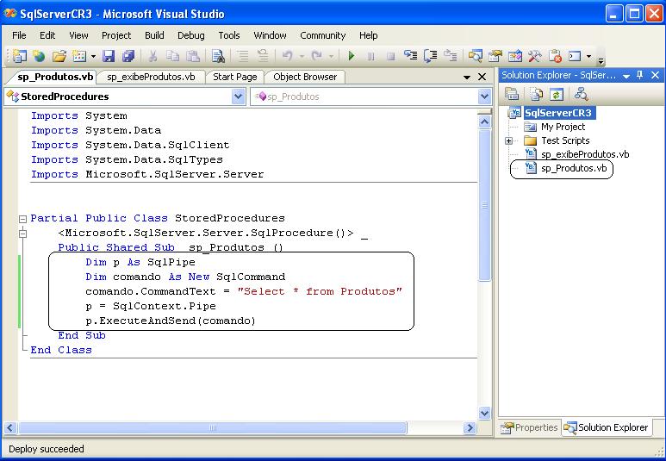666x461 pixels.
Task: Open toolbar options overflow arrow
Action: 601,61
